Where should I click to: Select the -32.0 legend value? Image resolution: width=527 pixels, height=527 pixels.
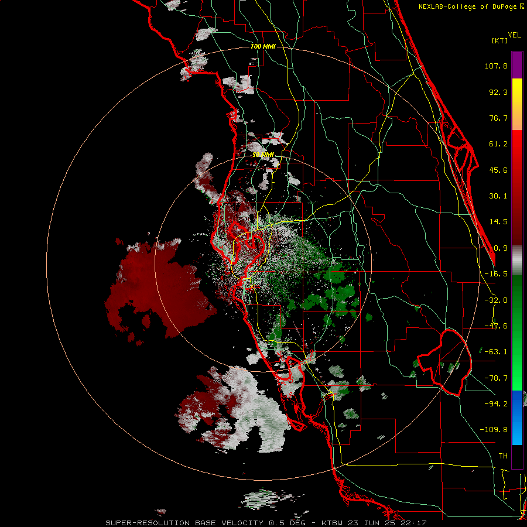point(496,300)
